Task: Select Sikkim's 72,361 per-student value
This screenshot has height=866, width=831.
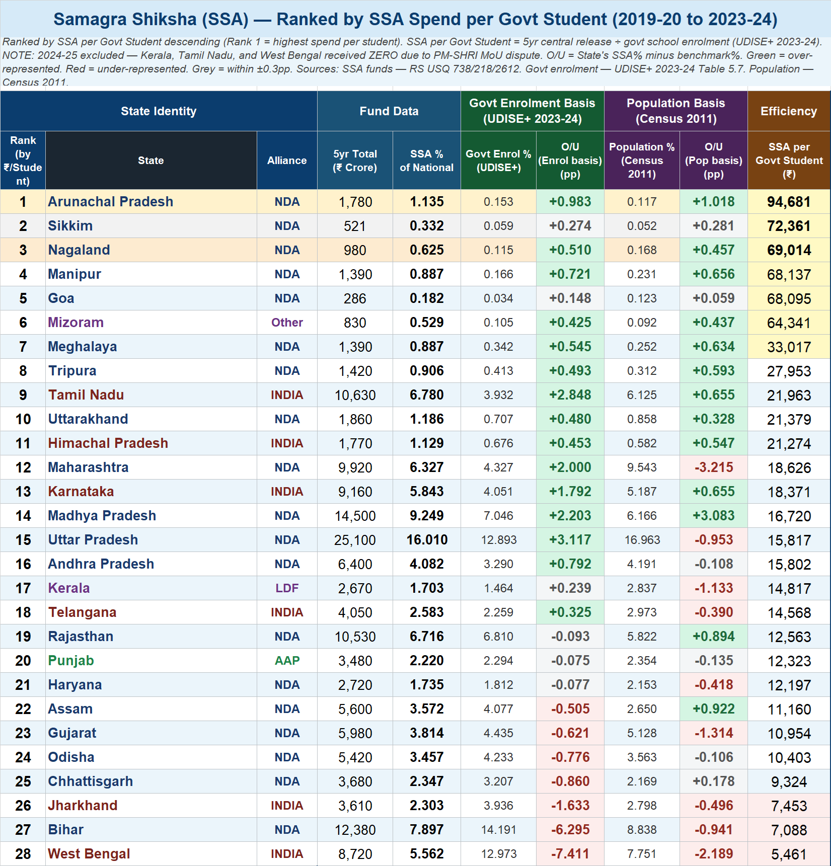Action: (788, 226)
